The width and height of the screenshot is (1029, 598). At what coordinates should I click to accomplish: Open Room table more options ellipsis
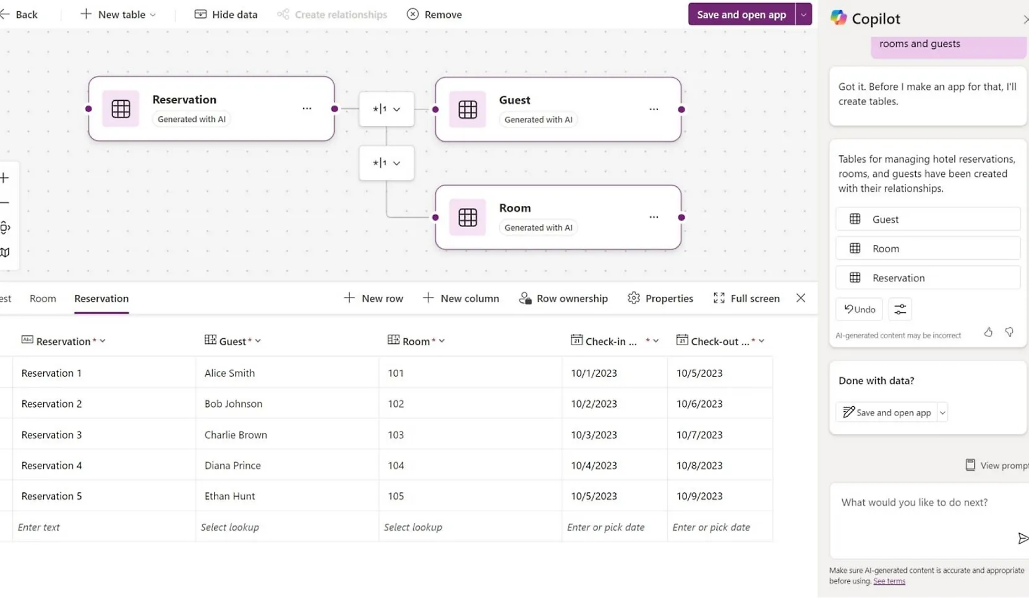click(654, 218)
